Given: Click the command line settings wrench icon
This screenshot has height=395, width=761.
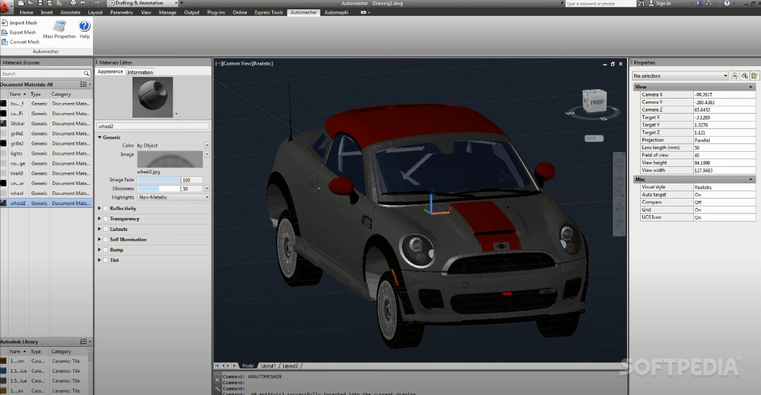Looking at the screenshot, I should click(x=217, y=389).
